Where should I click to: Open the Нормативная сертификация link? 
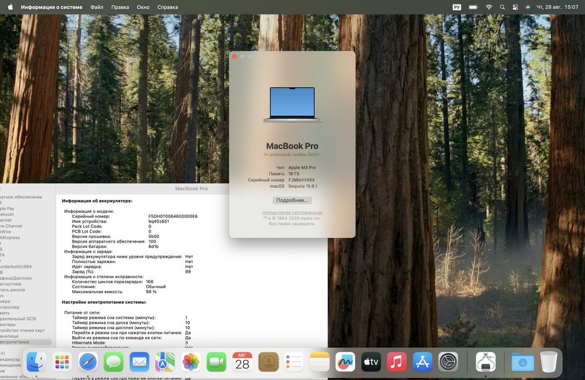click(x=292, y=213)
